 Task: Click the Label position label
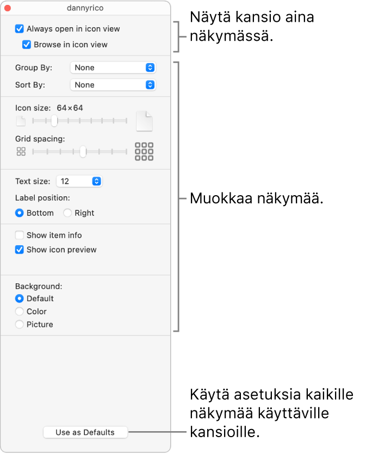[42, 198]
